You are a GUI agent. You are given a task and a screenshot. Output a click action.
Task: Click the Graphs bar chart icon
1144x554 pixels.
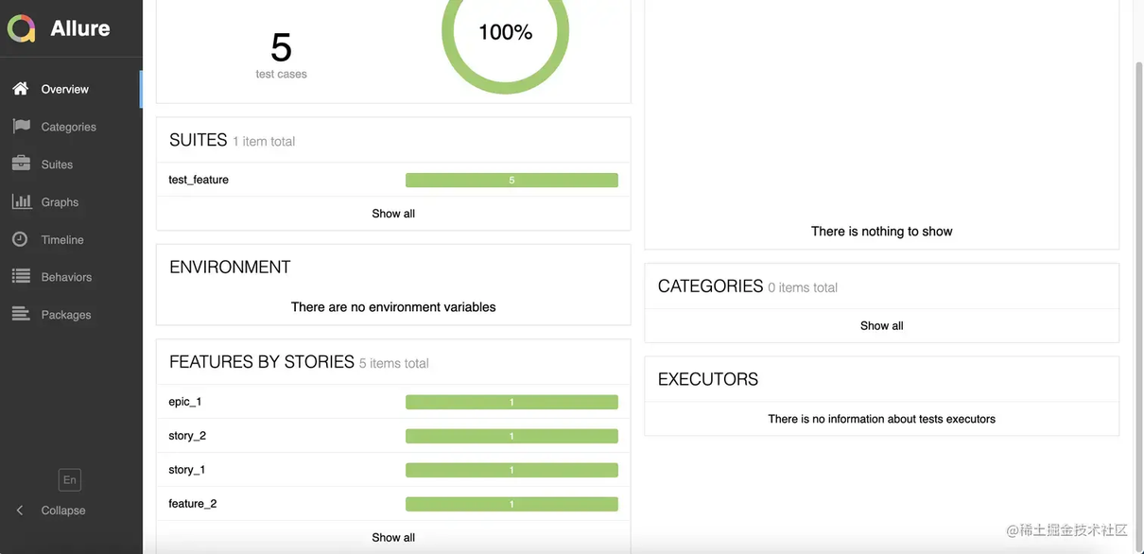point(21,201)
